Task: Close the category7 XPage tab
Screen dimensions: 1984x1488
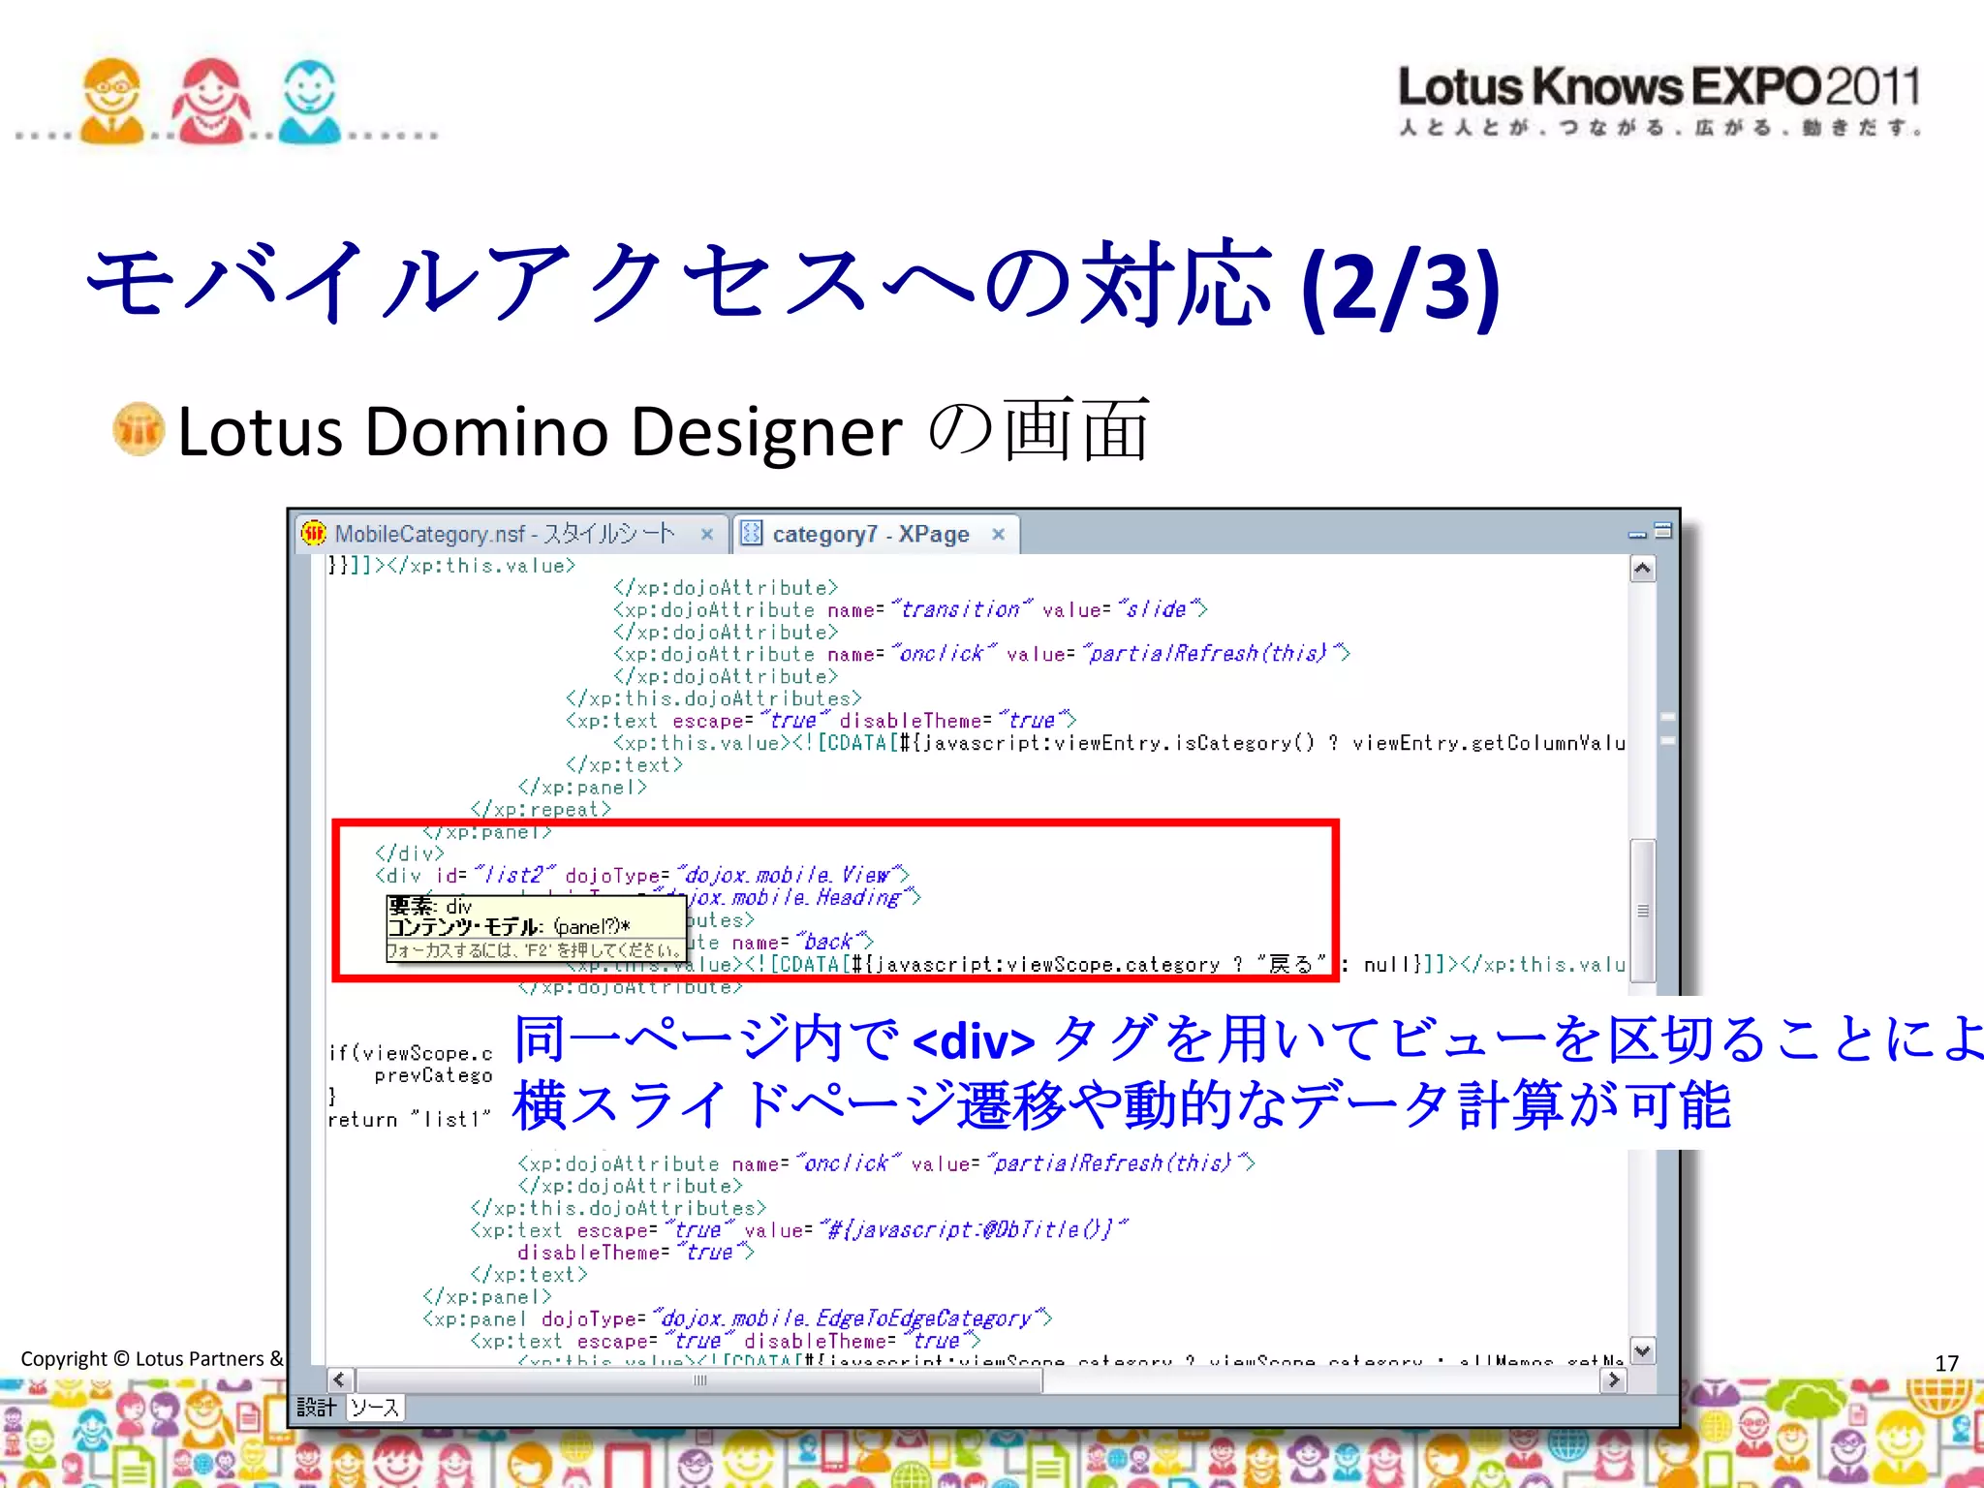Action: click(998, 534)
